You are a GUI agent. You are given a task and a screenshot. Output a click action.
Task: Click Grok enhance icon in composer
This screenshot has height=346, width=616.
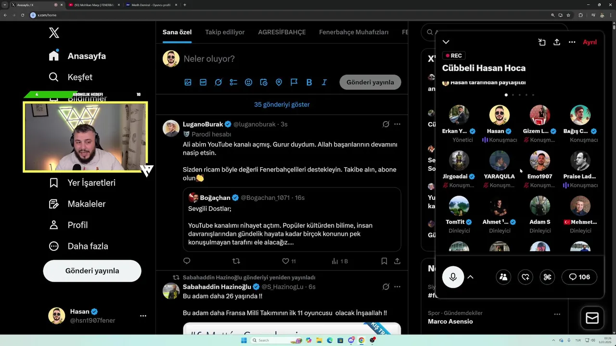tap(218, 82)
